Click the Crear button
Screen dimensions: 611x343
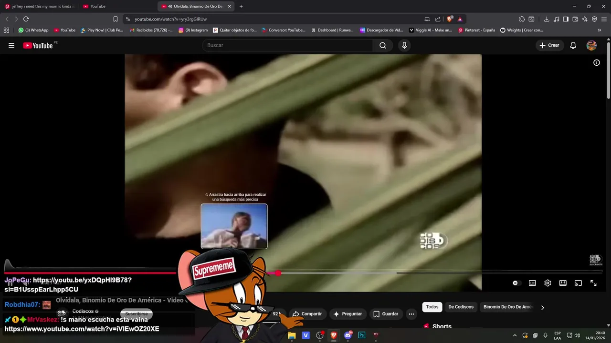point(549,45)
